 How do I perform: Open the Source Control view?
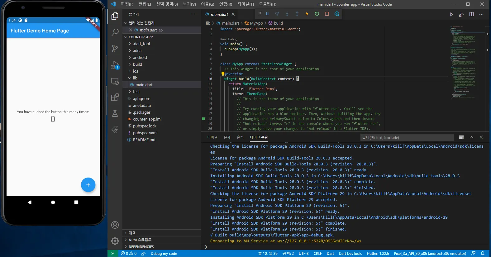[115, 48]
